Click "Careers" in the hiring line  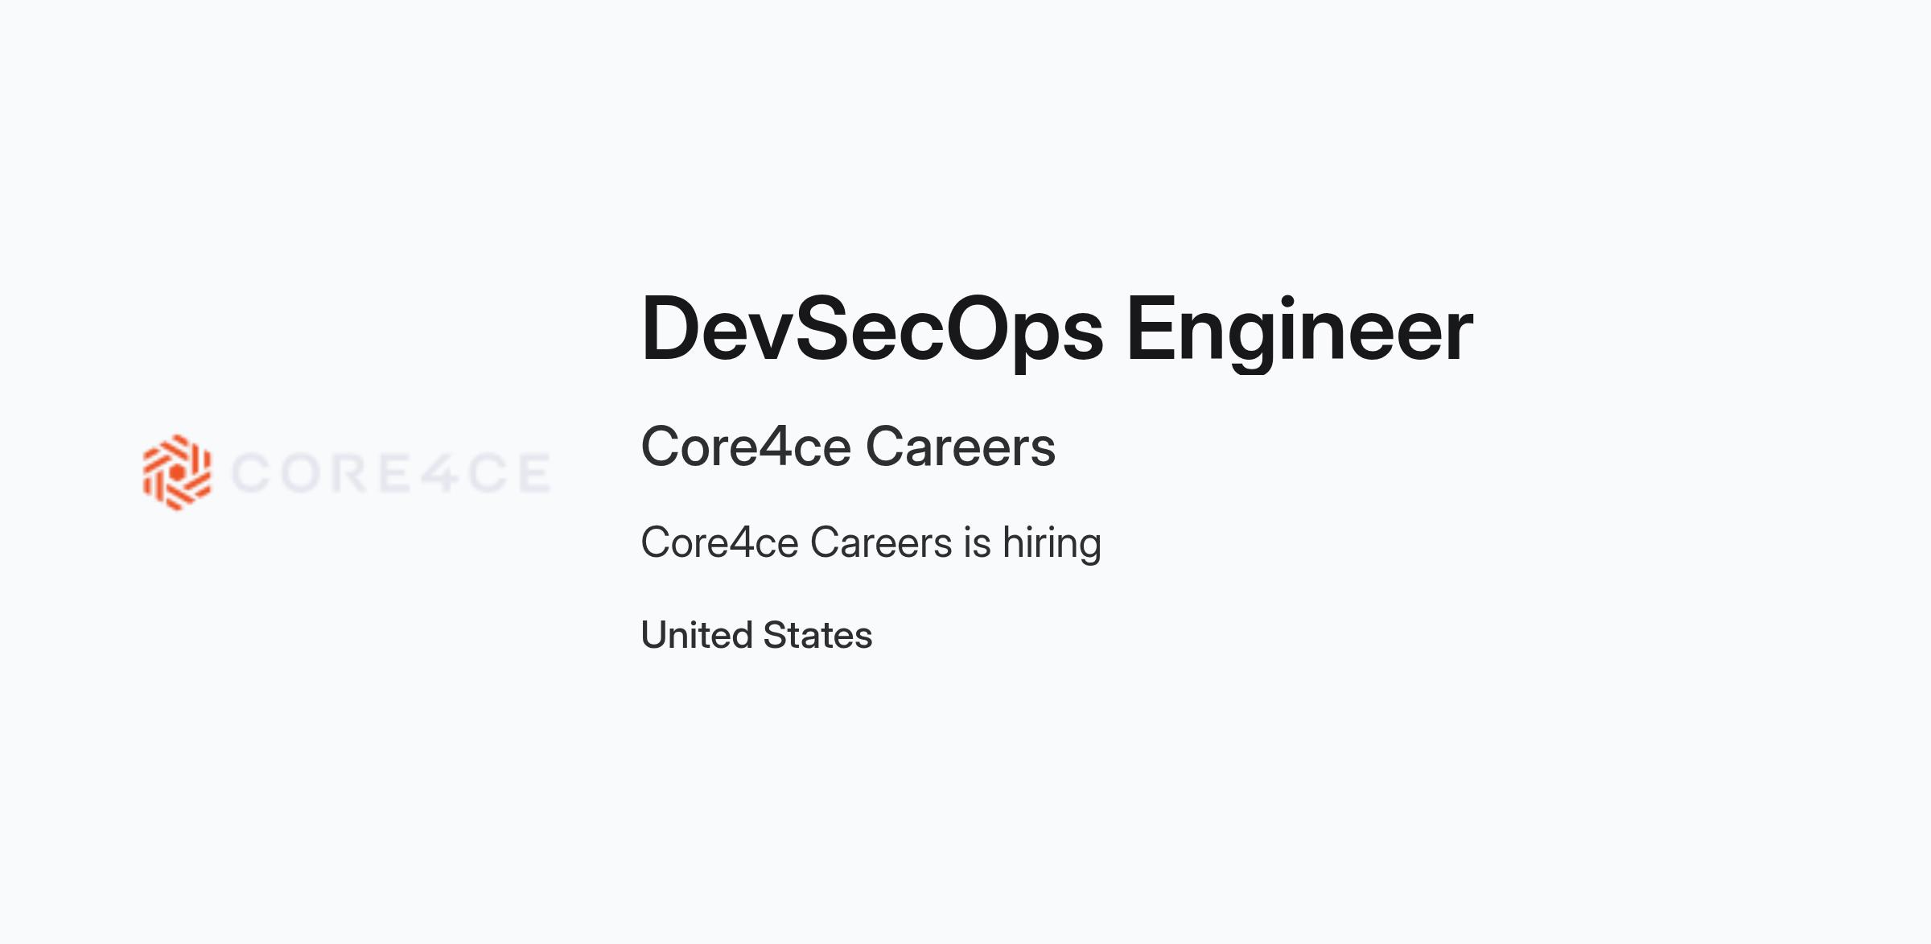click(882, 543)
